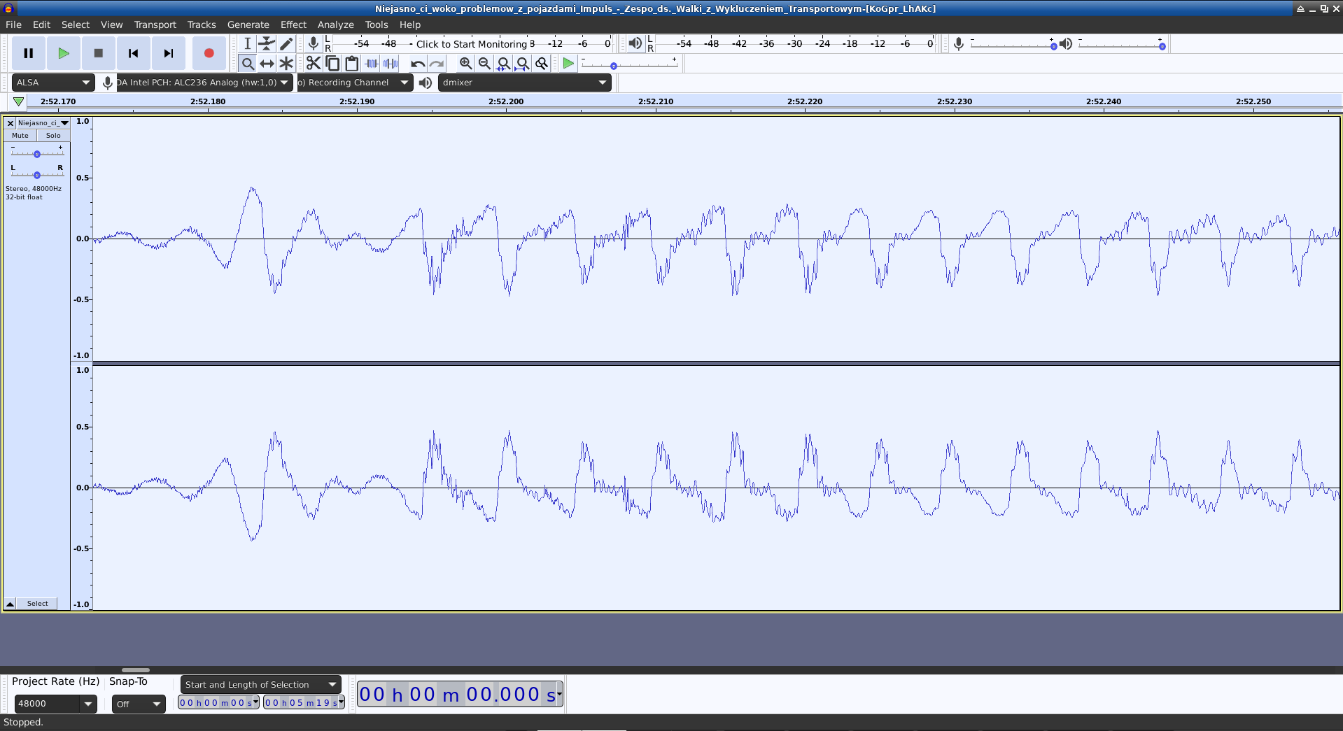The width and height of the screenshot is (1343, 731).
Task: Click the track's Select button
Action: (38, 604)
